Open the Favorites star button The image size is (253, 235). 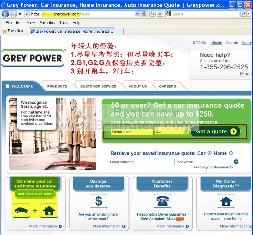coord(13,31)
